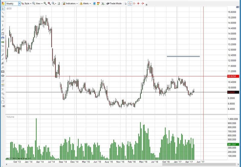Screen dimensions: 241x167
Task: Click the delete drawing X icon
Action: point(3,89)
